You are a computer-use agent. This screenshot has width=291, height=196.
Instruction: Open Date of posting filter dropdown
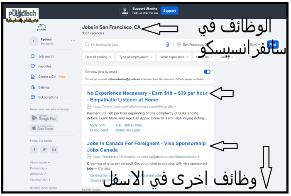[98, 57]
